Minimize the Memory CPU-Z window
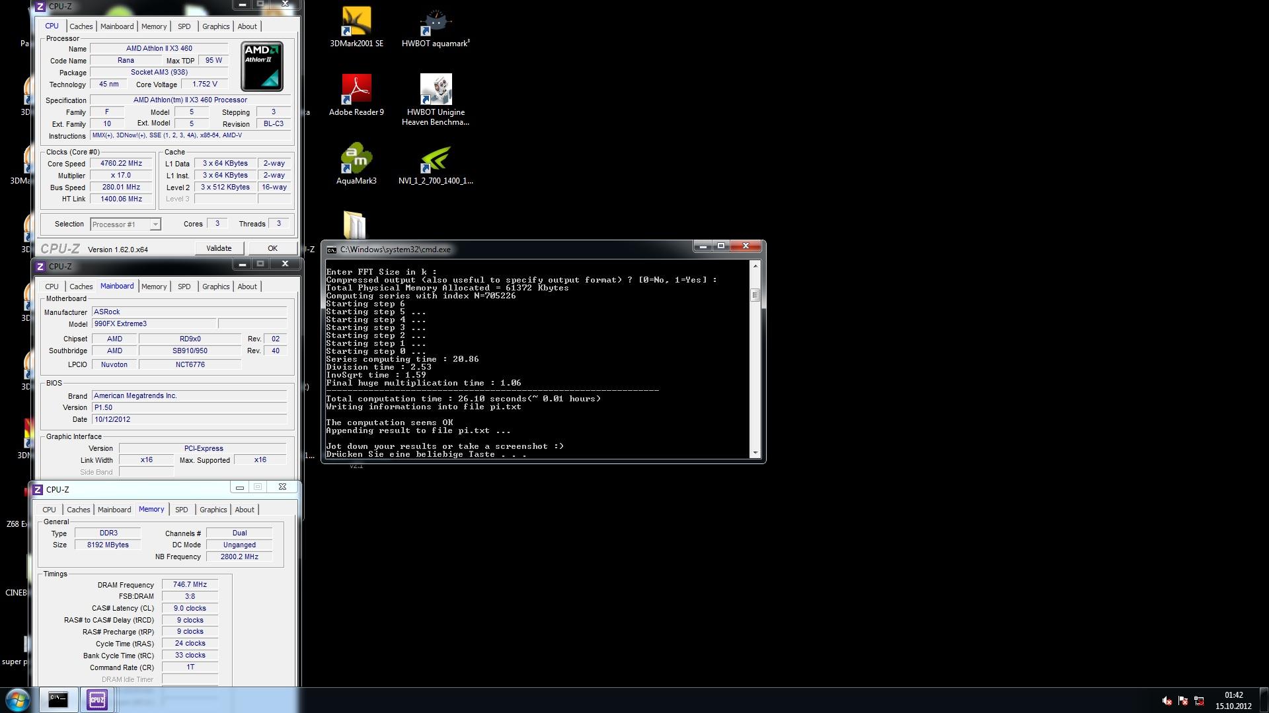 240,487
